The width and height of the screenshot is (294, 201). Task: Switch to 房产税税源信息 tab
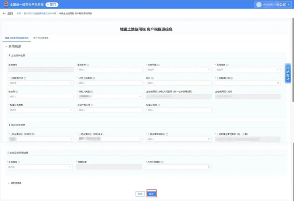click(x=41, y=38)
